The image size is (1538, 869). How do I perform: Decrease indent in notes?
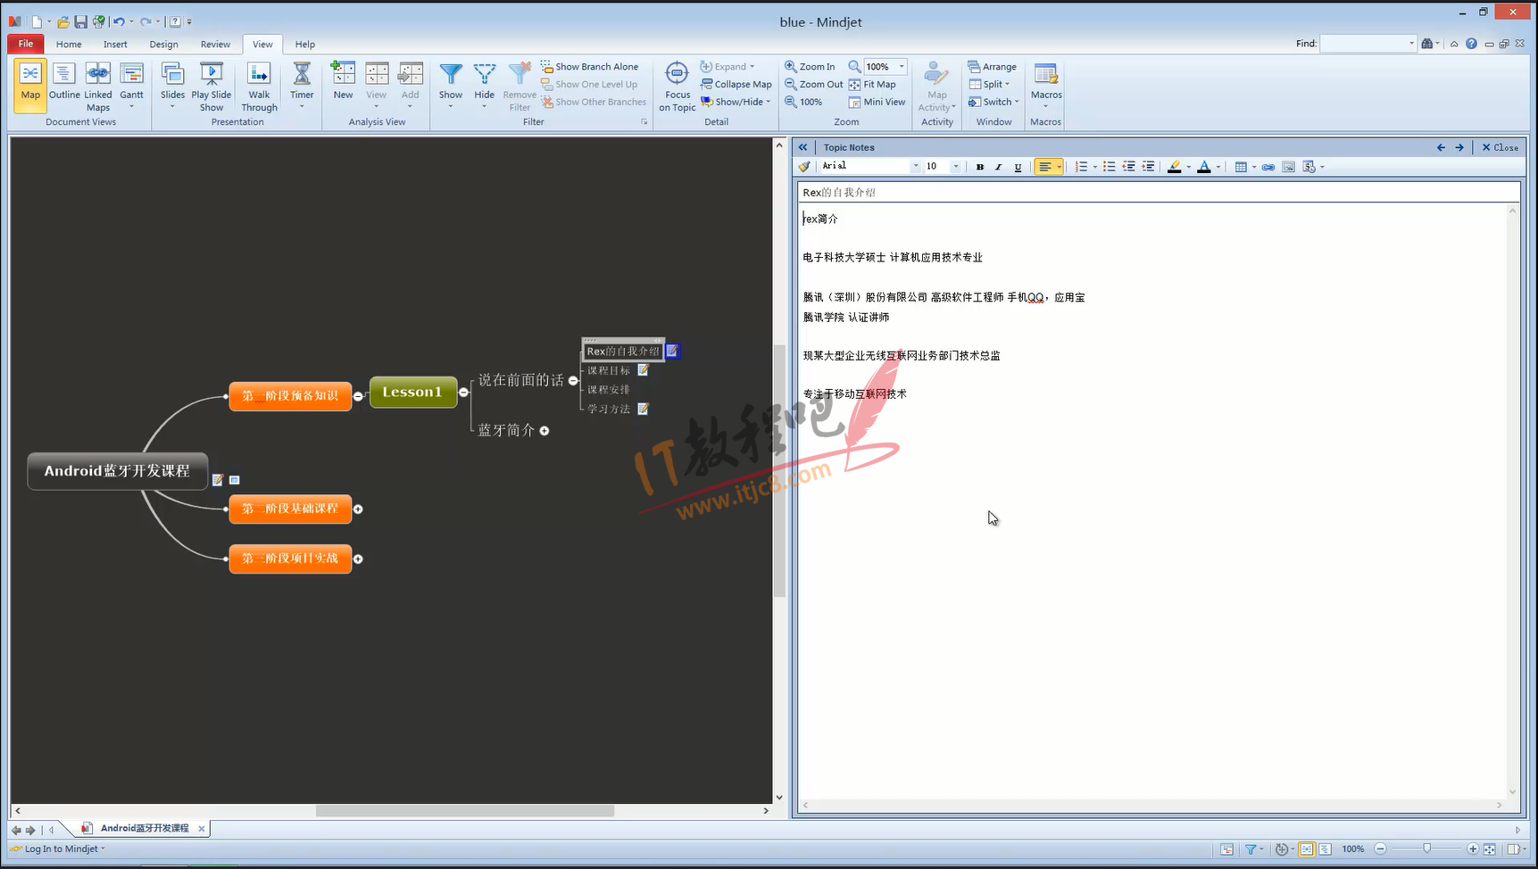pyautogui.click(x=1129, y=167)
